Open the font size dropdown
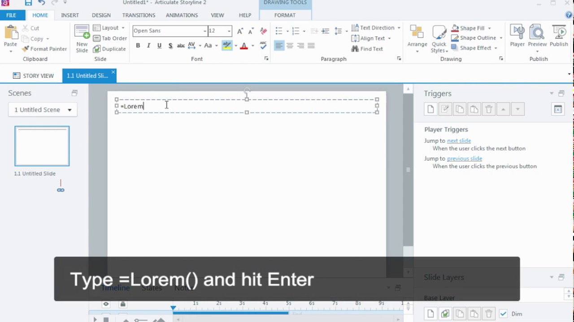Screen dimensions: 574x322 (229, 31)
